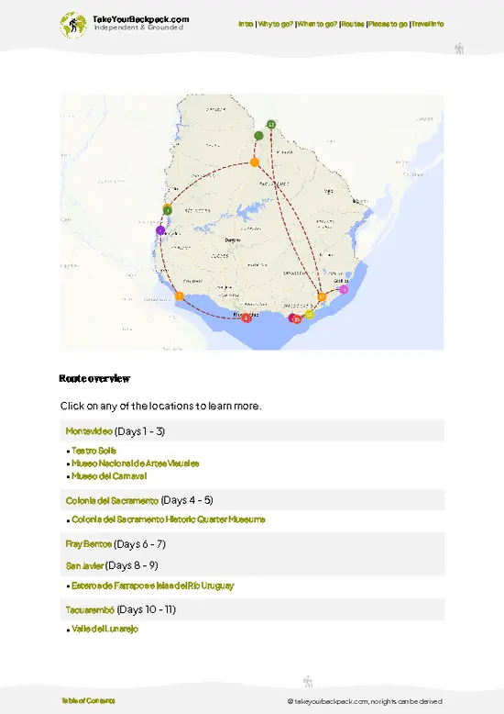
Task: Open the Fray Bentos location link
Action: click(x=88, y=543)
